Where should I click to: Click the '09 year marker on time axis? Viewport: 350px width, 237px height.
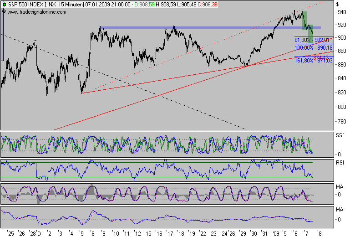pos(276,234)
